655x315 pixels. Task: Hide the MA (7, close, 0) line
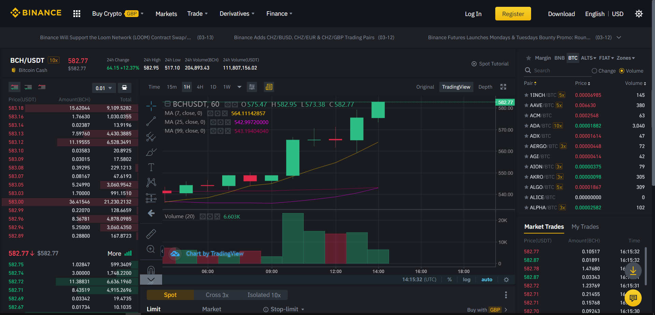(211, 113)
